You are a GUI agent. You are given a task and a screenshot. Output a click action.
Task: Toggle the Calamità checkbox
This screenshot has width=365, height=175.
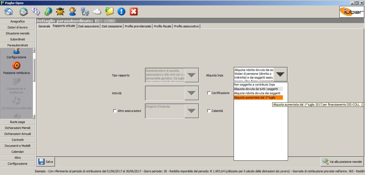209,111
